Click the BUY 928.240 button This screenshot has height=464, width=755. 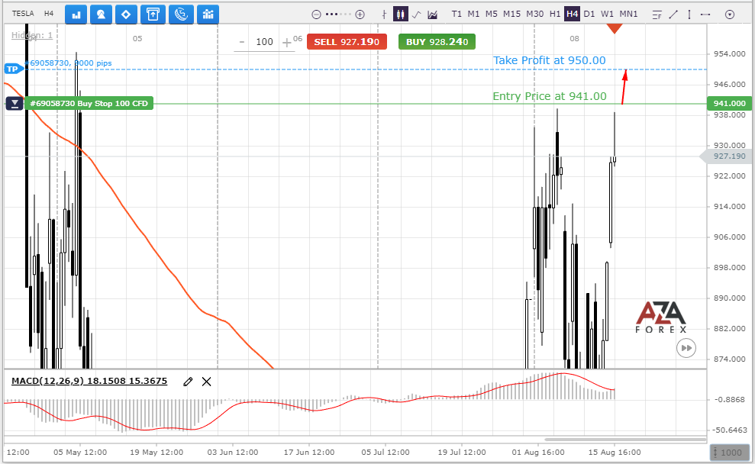[x=437, y=42]
